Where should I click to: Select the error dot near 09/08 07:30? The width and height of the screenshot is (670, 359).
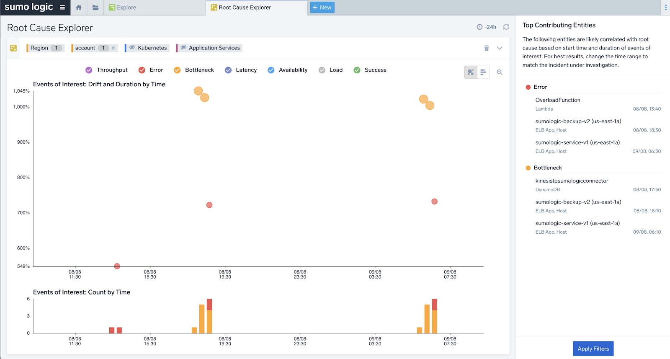click(x=435, y=201)
